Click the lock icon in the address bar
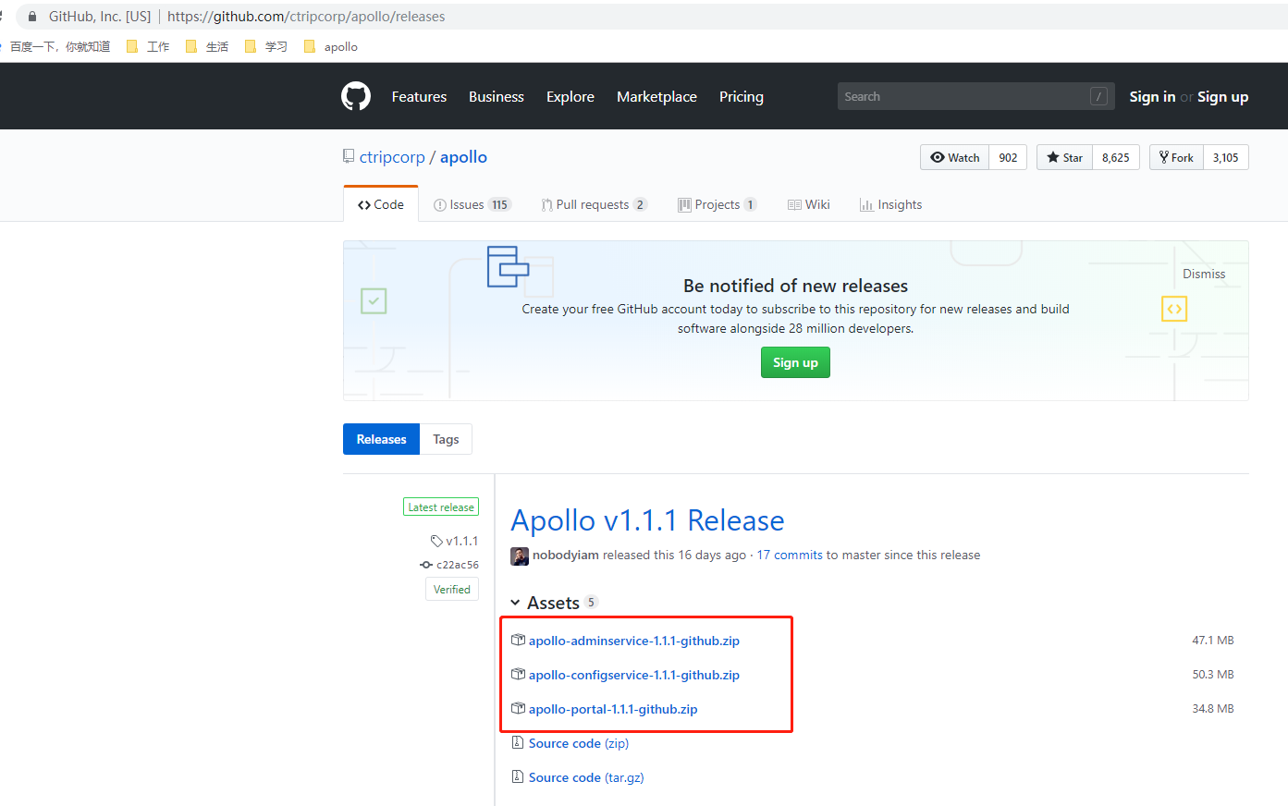Viewport: 1288px width, 806px height. tap(32, 17)
